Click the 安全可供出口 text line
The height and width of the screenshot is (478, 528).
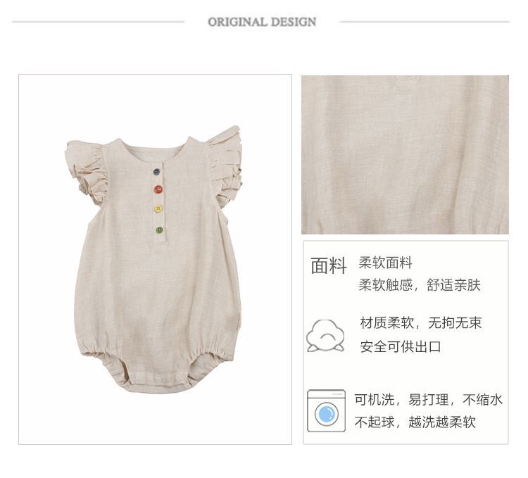401,346
